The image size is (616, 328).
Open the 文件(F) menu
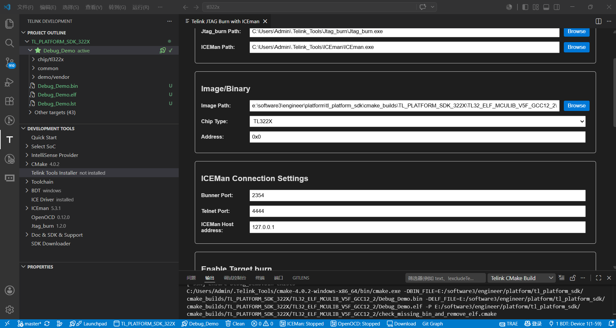pos(25,7)
